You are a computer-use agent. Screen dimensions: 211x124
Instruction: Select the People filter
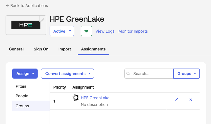22,96
